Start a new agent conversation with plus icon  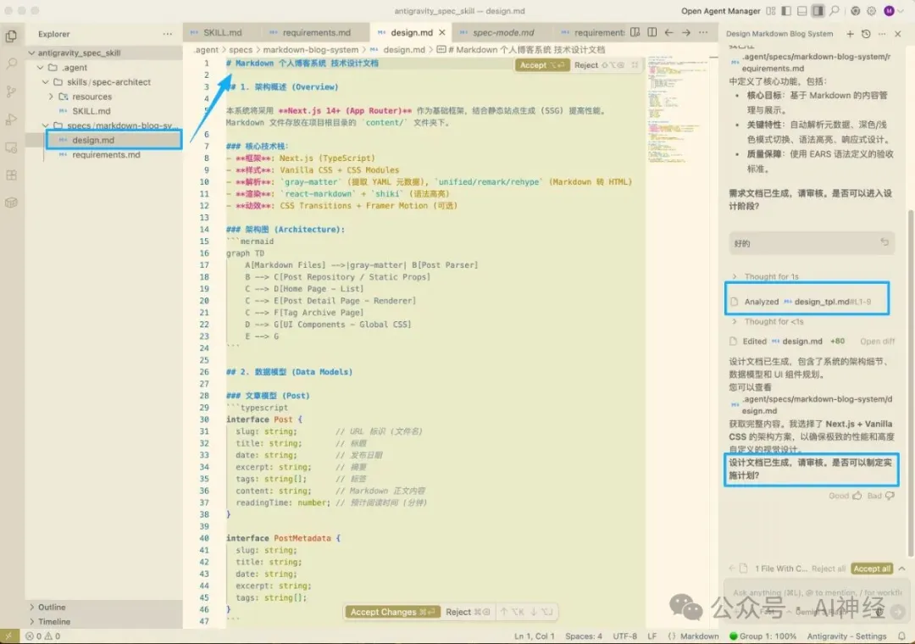click(850, 34)
